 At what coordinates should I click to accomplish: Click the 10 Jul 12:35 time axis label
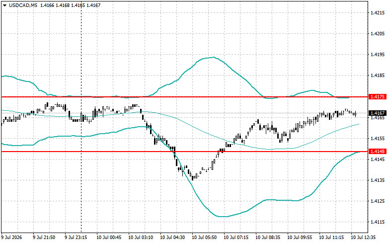pos(363,238)
